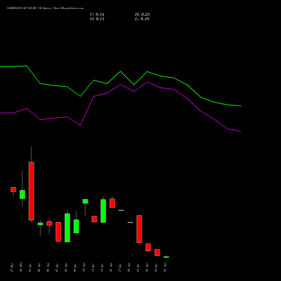Click the red candle above 23 Apr
The image size is (281, 281).
click(157, 252)
